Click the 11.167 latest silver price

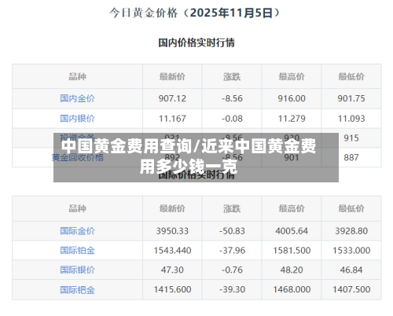(x=172, y=119)
